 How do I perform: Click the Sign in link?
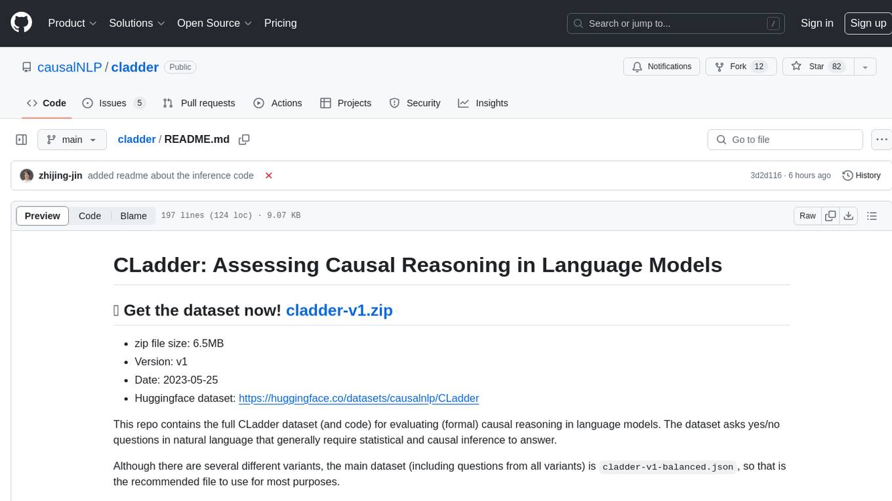pos(817,23)
